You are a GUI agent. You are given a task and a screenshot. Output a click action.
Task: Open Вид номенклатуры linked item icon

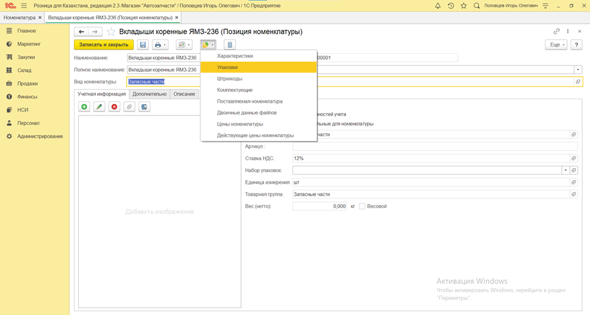click(x=578, y=82)
